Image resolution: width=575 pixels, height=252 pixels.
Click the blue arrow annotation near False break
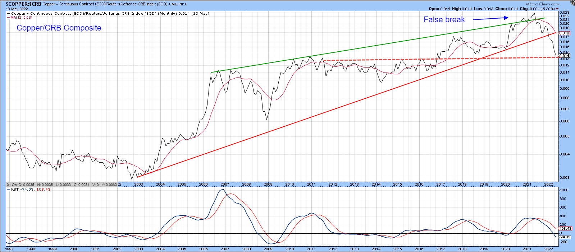coord(490,18)
